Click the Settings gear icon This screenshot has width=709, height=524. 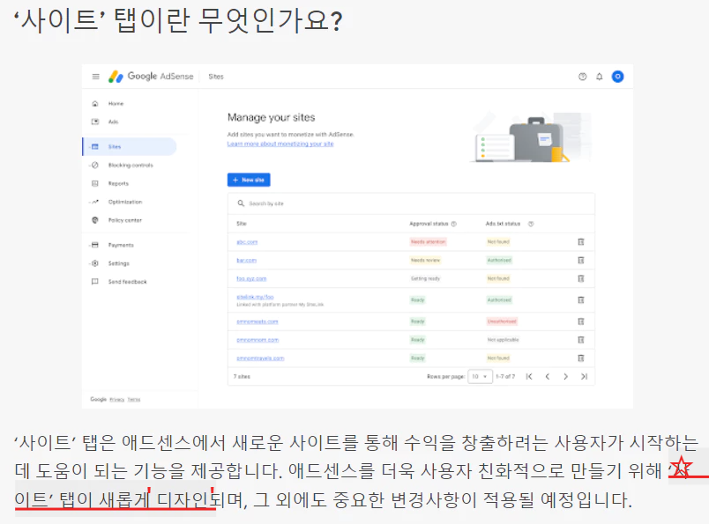[95, 263]
